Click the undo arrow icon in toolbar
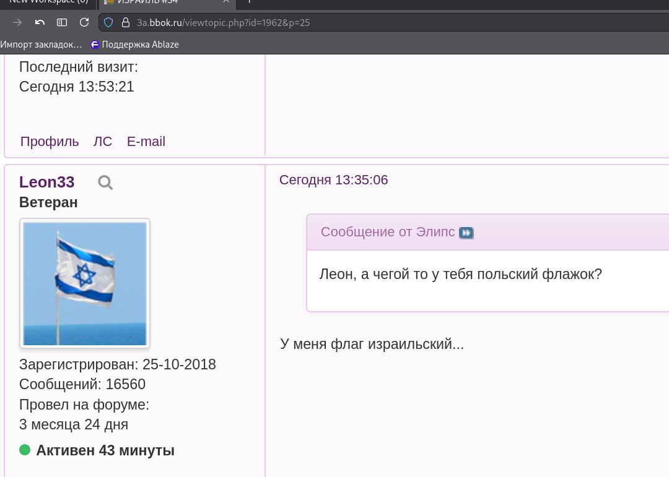This screenshot has width=669, height=477. pyautogui.click(x=40, y=22)
